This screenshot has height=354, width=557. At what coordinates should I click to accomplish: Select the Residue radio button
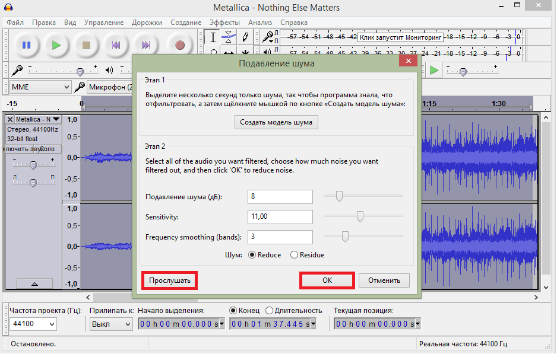[294, 255]
